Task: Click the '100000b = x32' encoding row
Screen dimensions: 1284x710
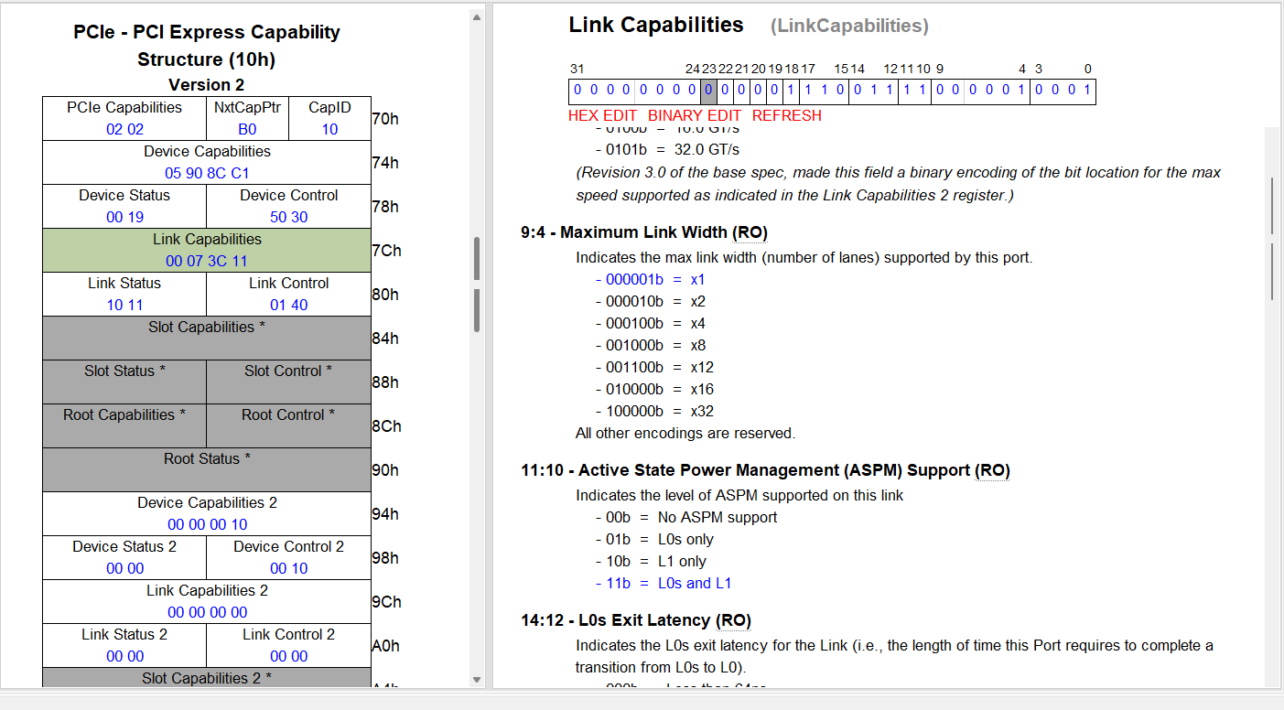Action: point(654,411)
